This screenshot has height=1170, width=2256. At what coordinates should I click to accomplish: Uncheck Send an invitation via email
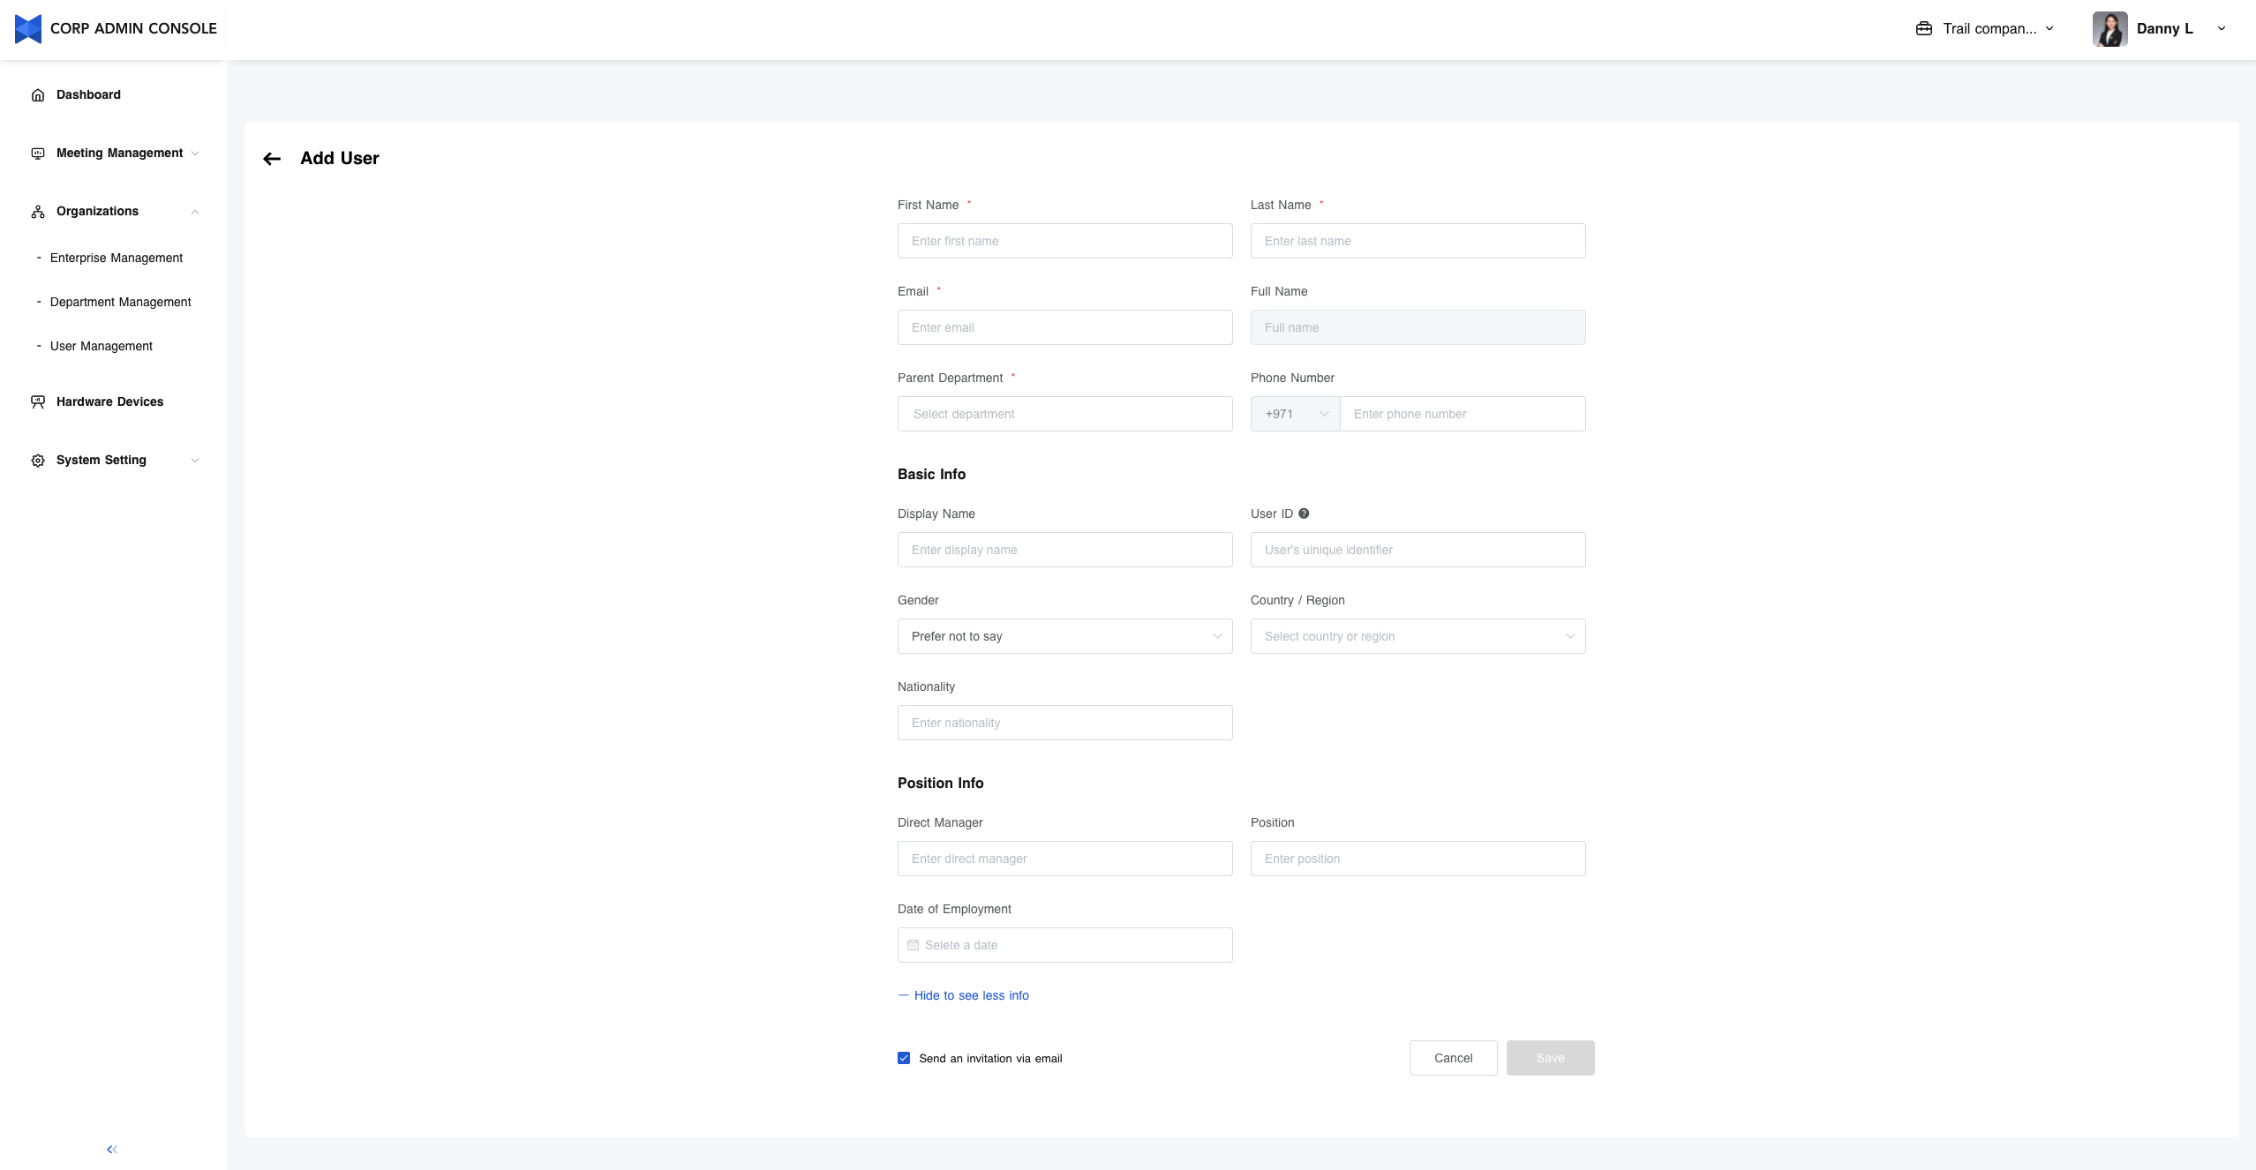904,1058
